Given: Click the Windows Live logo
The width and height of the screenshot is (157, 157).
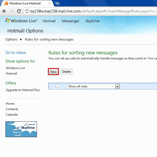Looking at the screenshot, I should pyautogui.click(x=21, y=21).
